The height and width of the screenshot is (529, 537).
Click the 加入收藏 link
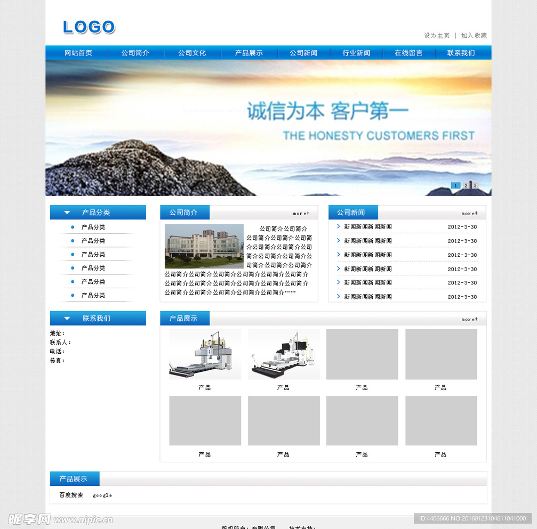474,36
